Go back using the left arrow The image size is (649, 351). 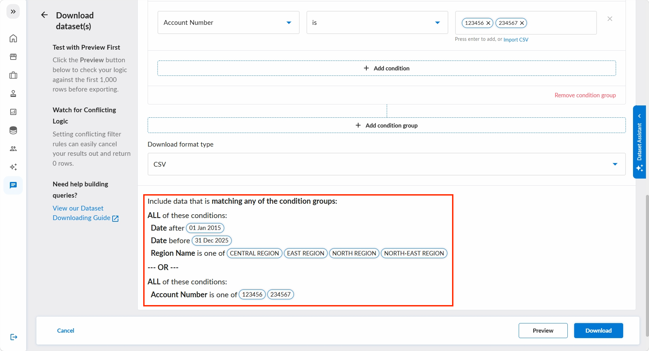coord(44,15)
